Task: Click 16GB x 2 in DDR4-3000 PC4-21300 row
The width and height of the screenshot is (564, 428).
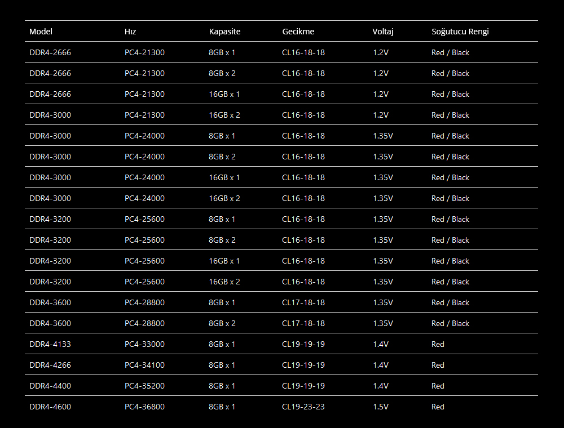Action: [224, 115]
